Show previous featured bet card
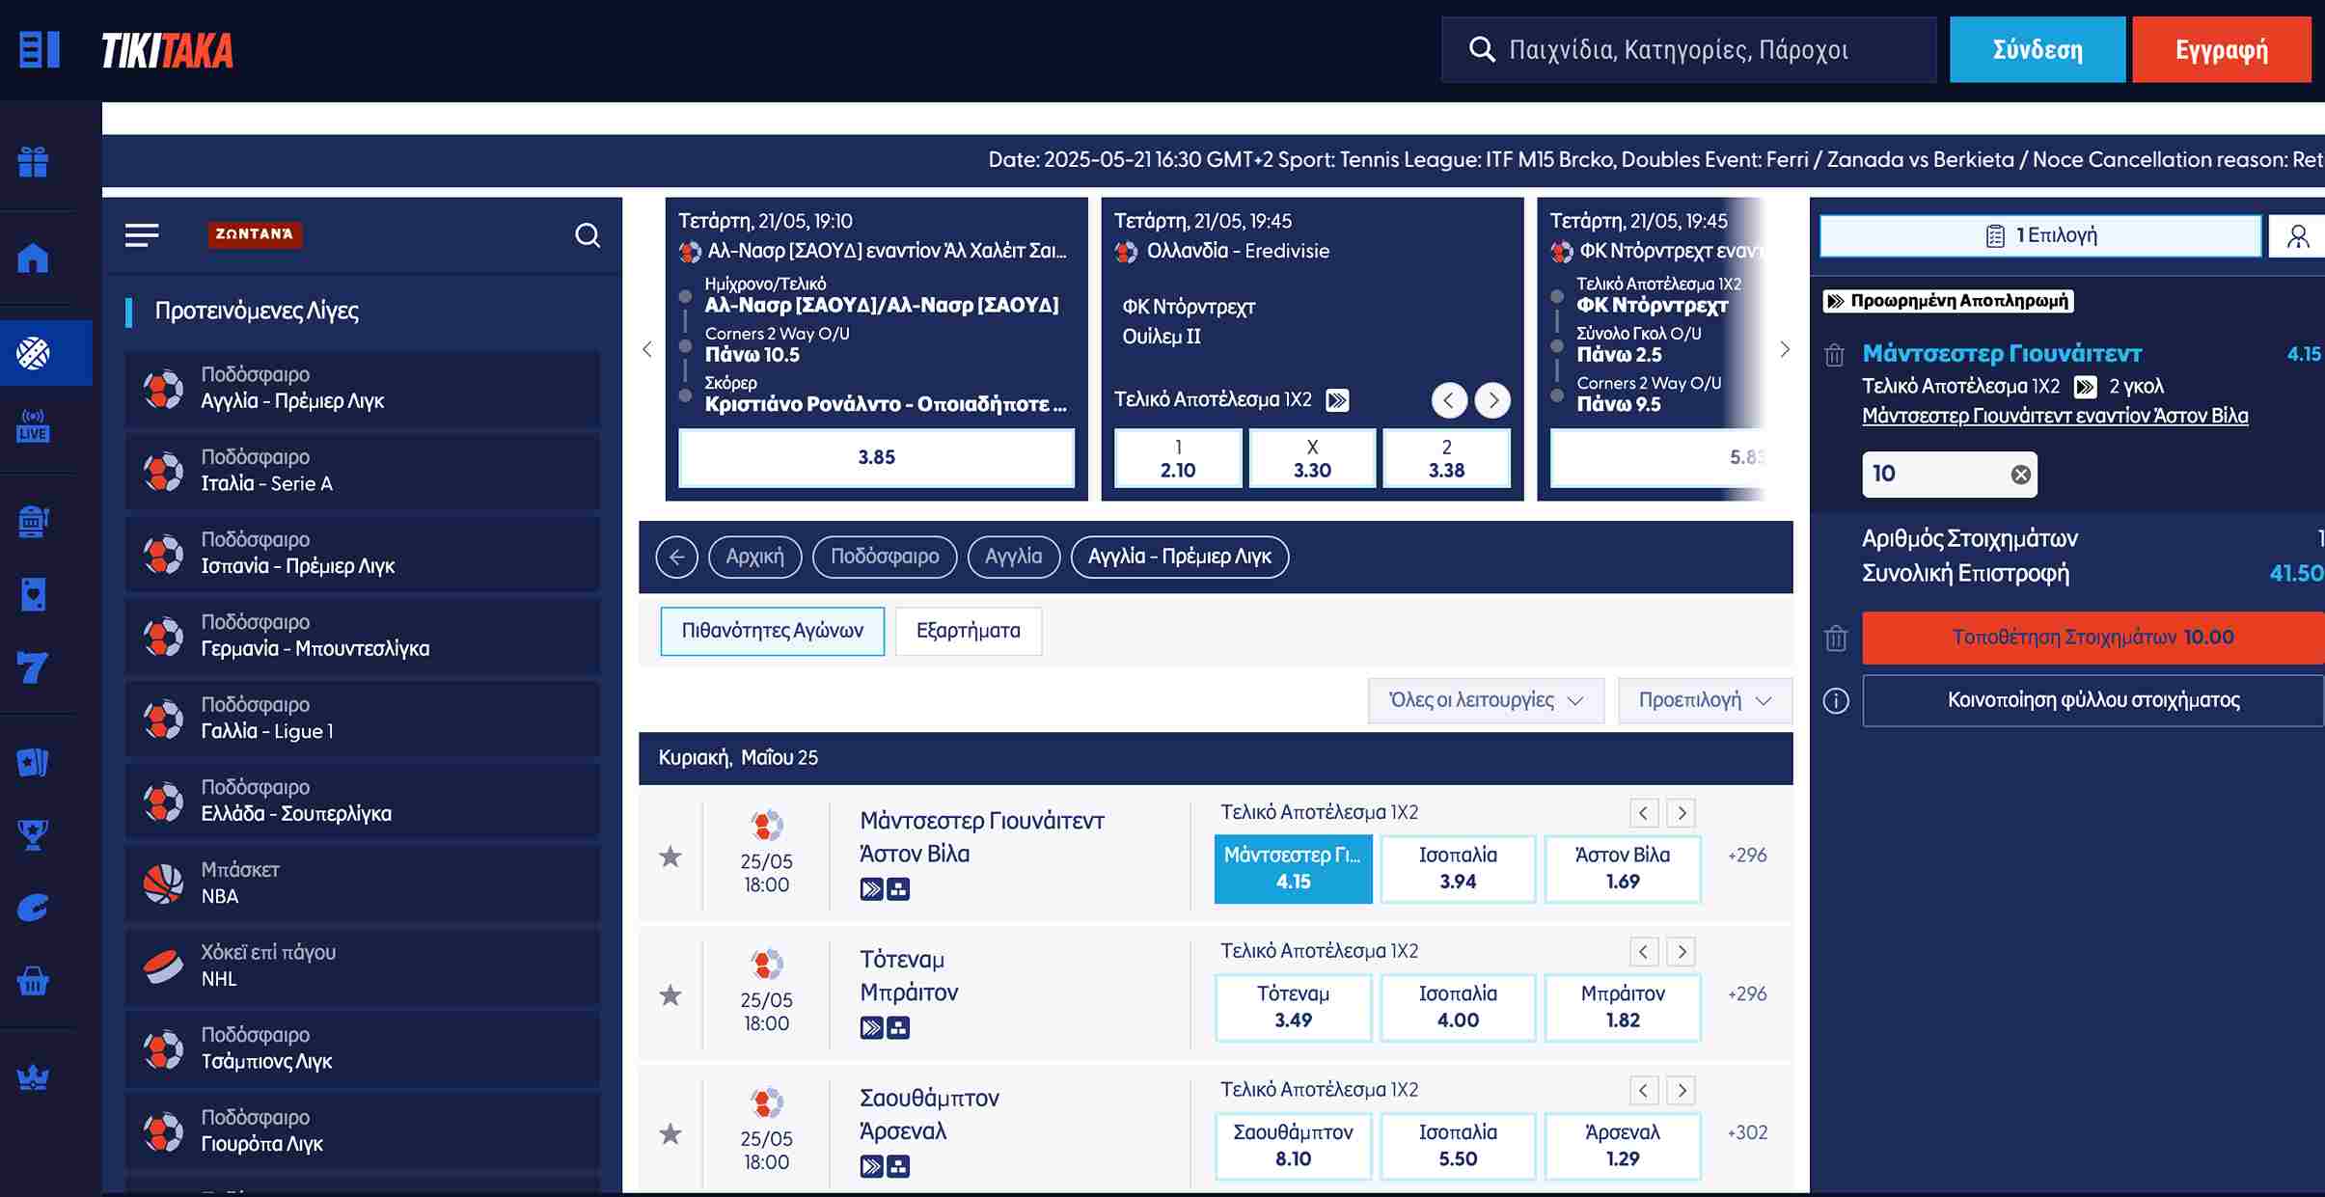The image size is (2325, 1197). point(647,349)
